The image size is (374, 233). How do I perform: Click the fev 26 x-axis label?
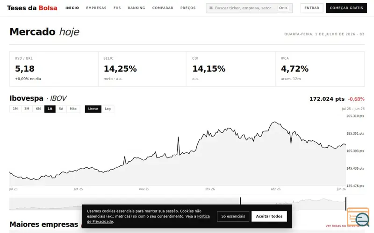point(210,189)
